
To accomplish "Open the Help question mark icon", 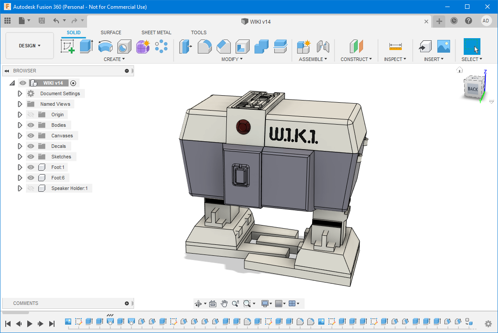I will click(x=468, y=21).
